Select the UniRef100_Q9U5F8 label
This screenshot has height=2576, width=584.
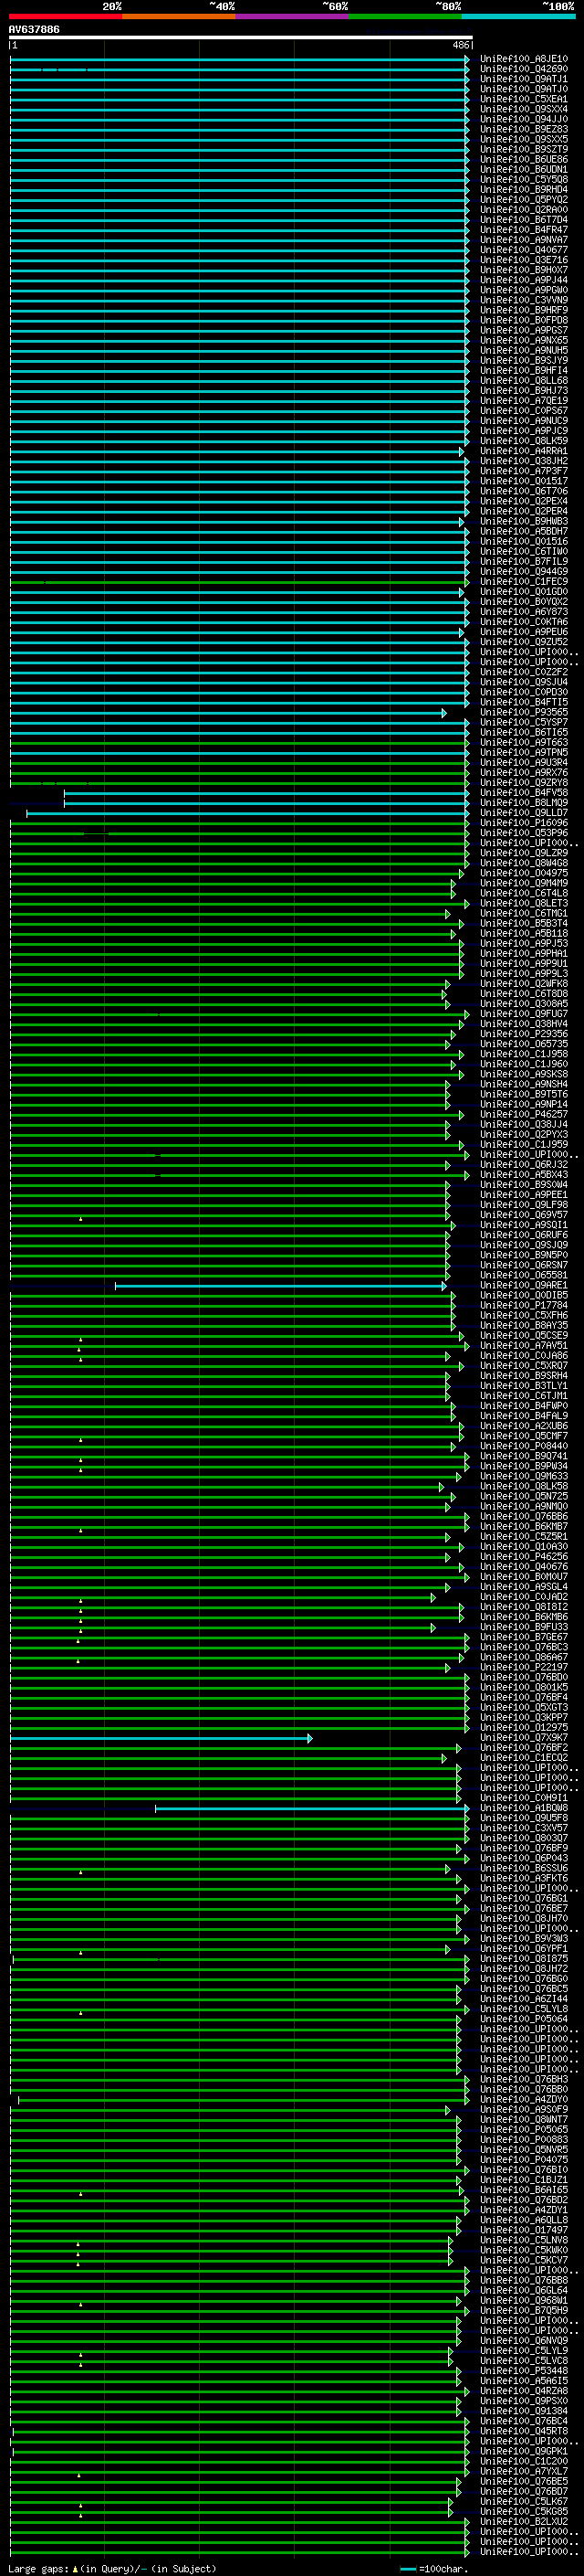(524, 1818)
